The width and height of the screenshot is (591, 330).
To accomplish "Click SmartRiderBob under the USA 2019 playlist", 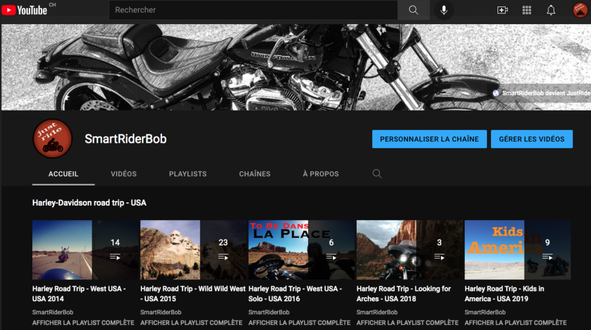I will [x=485, y=312].
